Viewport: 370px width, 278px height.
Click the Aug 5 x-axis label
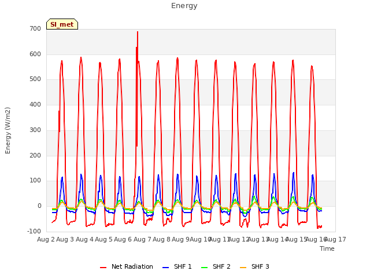104,239
